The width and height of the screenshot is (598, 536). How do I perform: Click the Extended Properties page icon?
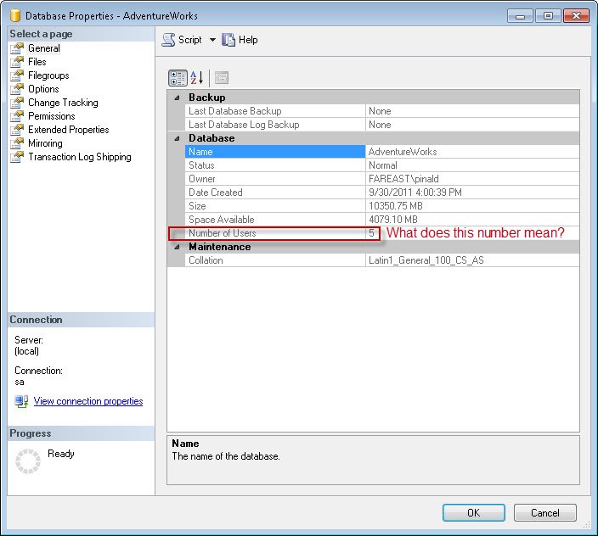[17, 130]
